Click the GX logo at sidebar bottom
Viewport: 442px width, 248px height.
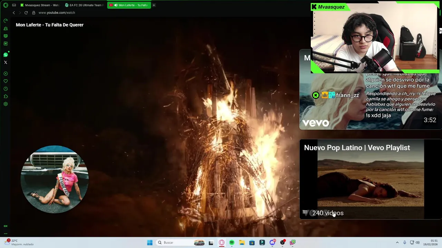pyautogui.click(x=6, y=226)
